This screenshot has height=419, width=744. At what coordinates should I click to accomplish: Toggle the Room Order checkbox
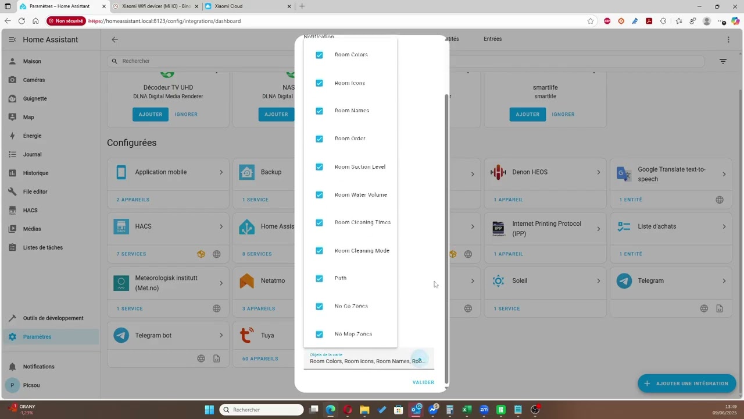[319, 139]
